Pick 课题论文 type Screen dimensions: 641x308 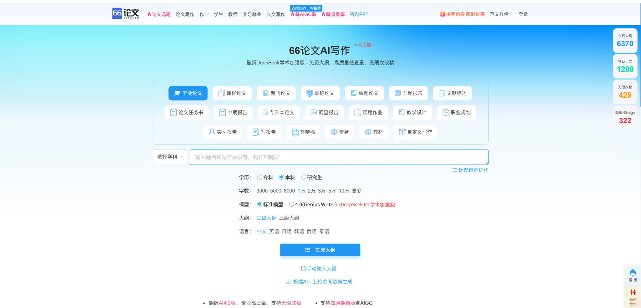click(364, 93)
